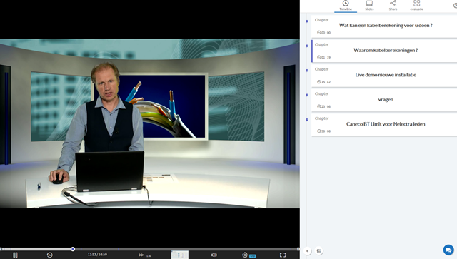Click pin icon beside 'Wat kan een kabelberekening' chapter

click(307, 21)
